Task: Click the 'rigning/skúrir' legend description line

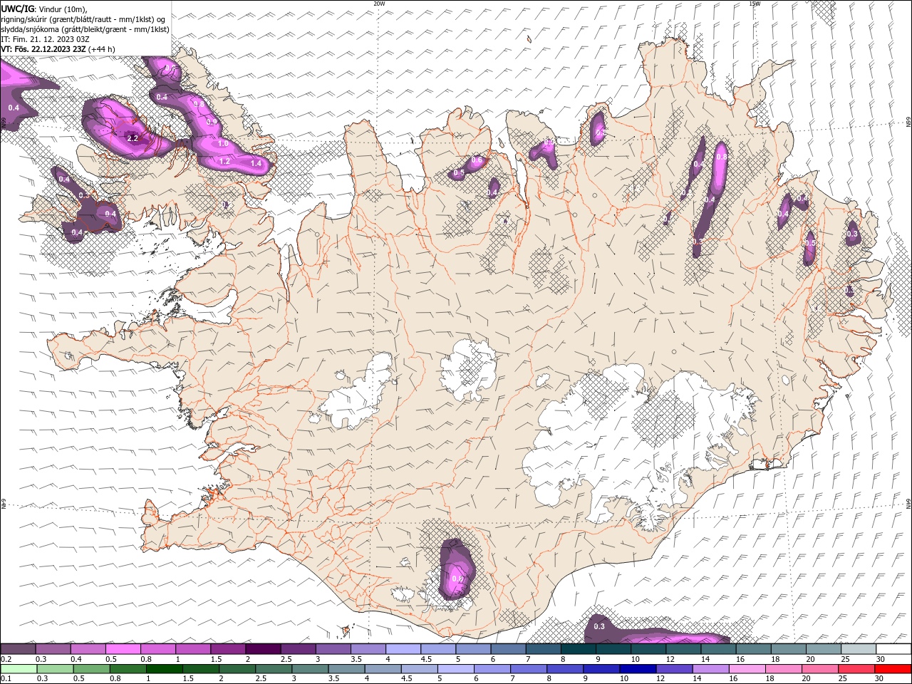Action: click(83, 19)
